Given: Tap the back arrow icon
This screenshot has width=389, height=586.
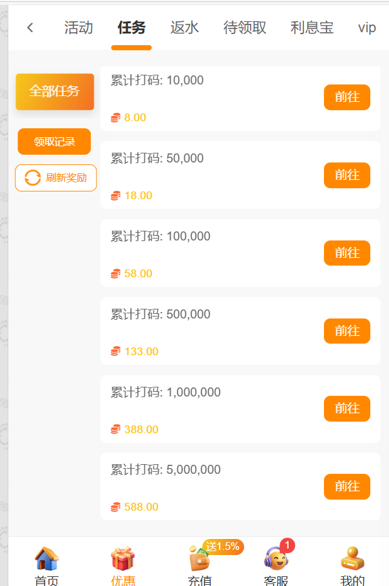Looking at the screenshot, I should pos(30,28).
